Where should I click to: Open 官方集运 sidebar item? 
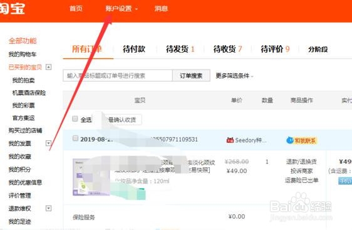point(24,118)
